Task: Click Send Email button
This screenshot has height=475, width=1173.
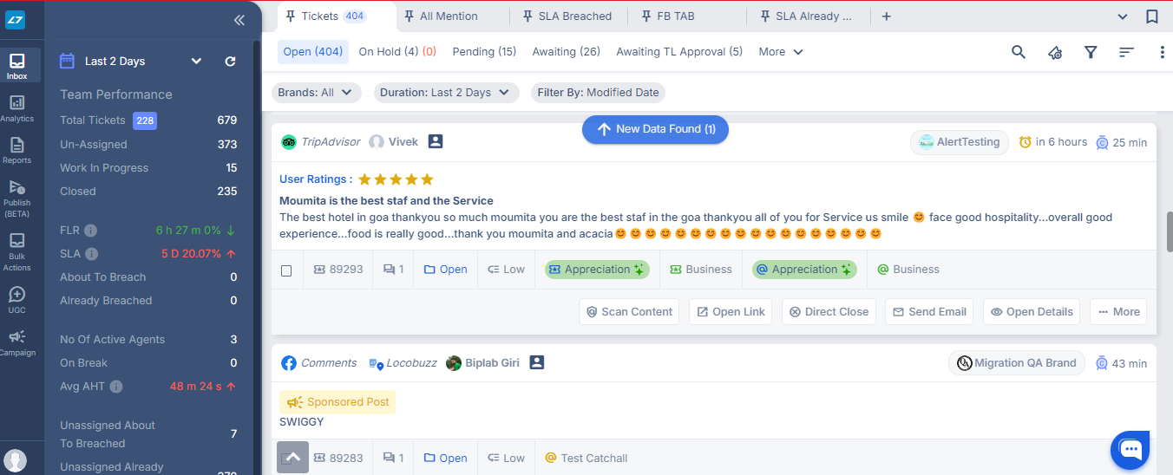Action: [x=929, y=312]
